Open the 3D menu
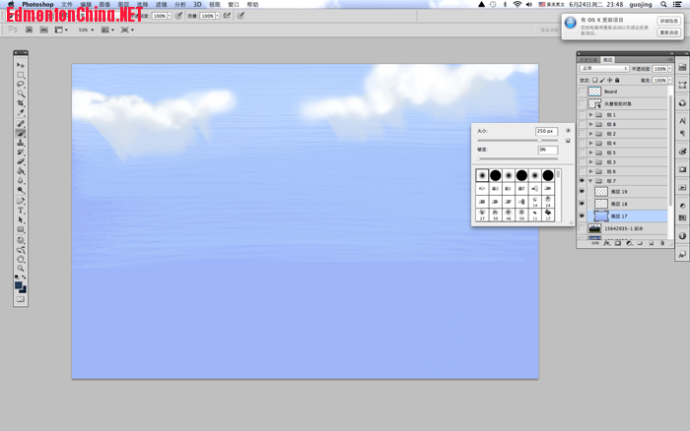The image size is (690, 431). 197,4
